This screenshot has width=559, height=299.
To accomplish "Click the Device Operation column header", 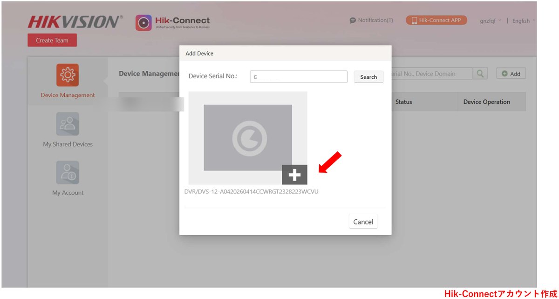I will point(487,102).
